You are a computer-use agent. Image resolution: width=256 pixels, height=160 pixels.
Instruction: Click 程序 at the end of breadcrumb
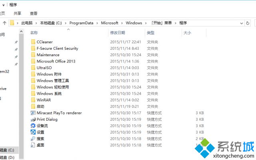[x=183, y=23]
